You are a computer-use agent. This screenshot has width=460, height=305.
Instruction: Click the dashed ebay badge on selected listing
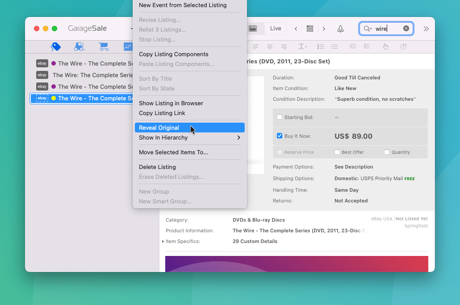pos(42,98)
